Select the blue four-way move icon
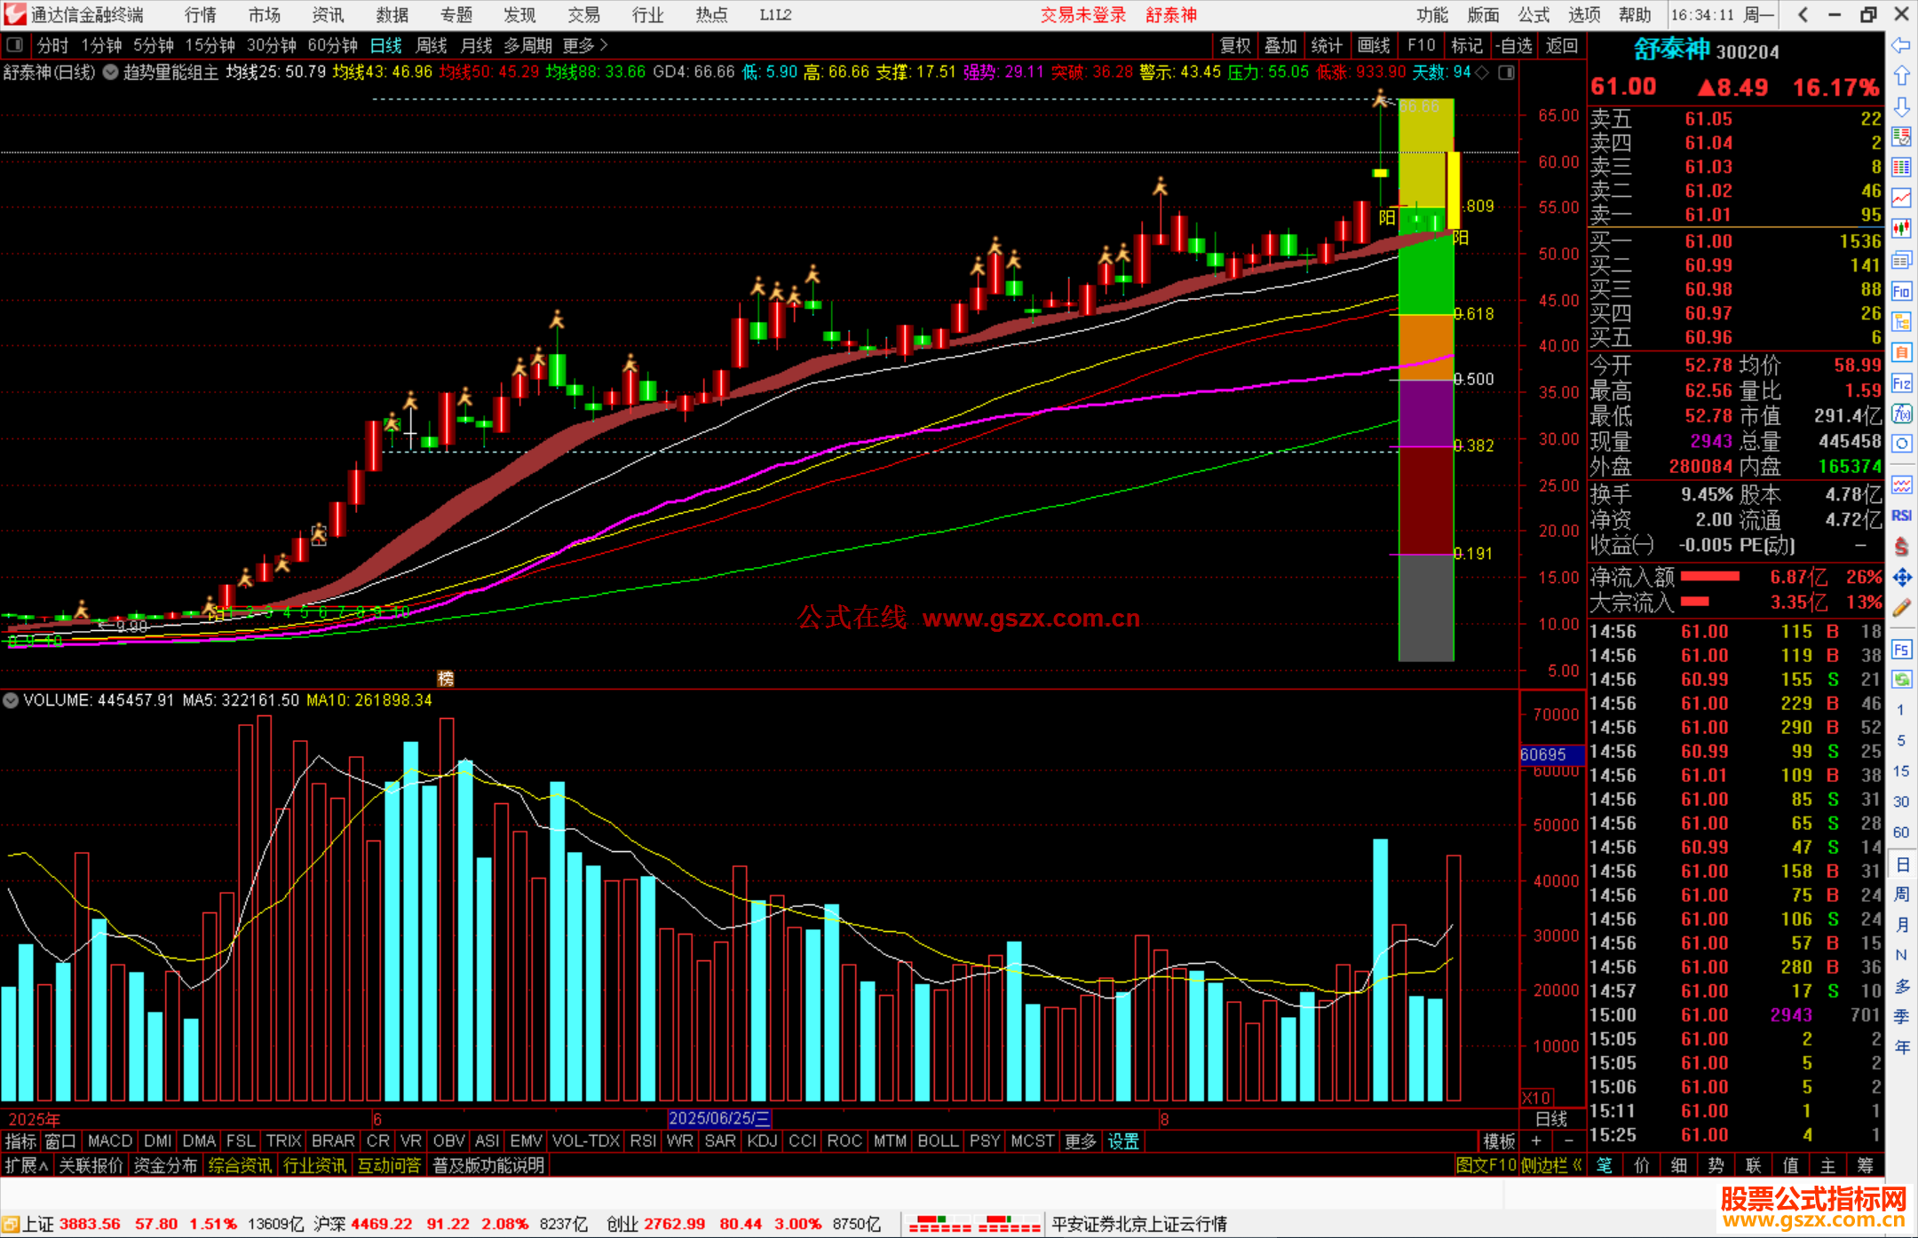The height and width of the screenshot is (1238, 1918). tap(1901, 578)
